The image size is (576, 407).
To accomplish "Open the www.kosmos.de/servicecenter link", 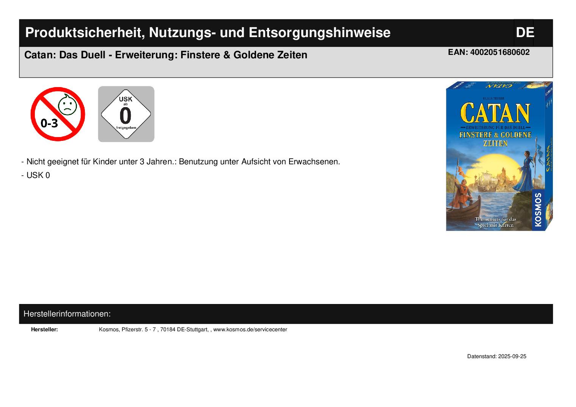I will pyautogui.click(x=250, y=329).
